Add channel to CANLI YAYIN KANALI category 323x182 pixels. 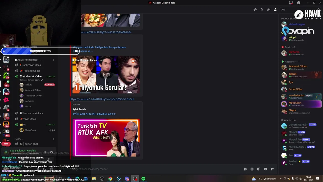(x=53, y=60)
